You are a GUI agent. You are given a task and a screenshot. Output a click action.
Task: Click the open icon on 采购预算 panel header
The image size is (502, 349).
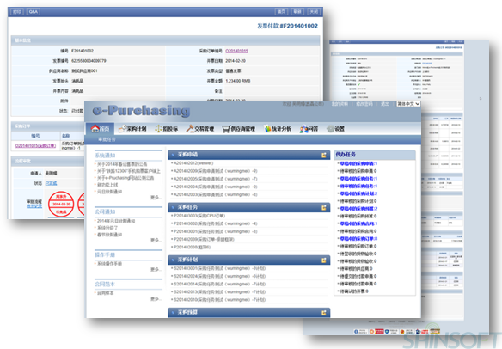tap(324, 313)
